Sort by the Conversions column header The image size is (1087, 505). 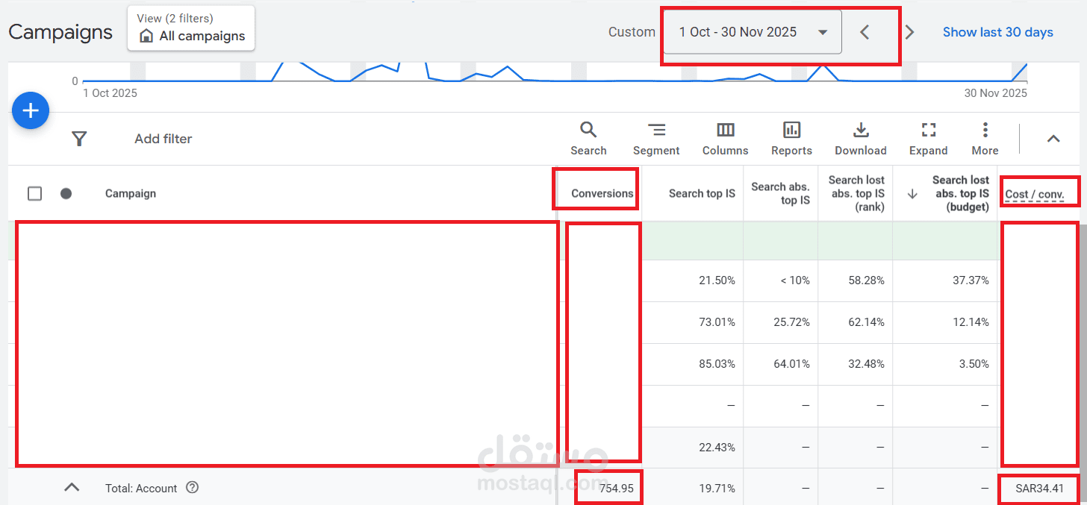coord(602,194)
